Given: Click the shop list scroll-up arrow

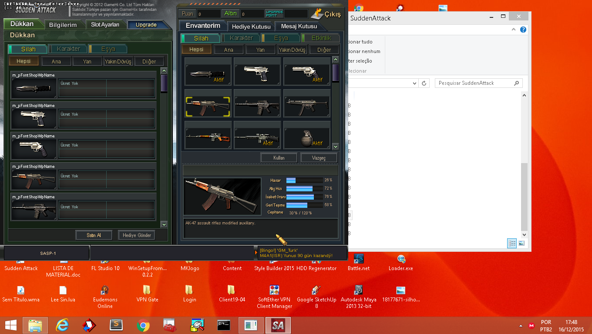Looking at the screenshot, I should pyautogui.click(x=164, y=70).
